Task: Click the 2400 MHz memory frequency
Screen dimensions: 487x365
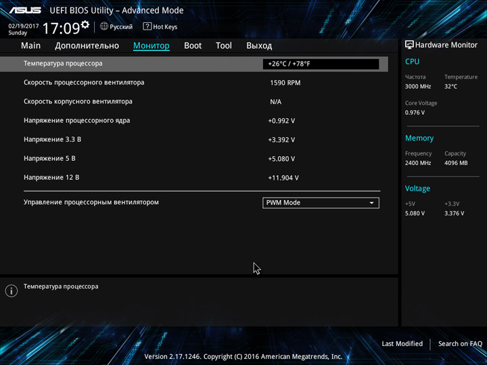Action: (x=418, y=163)
